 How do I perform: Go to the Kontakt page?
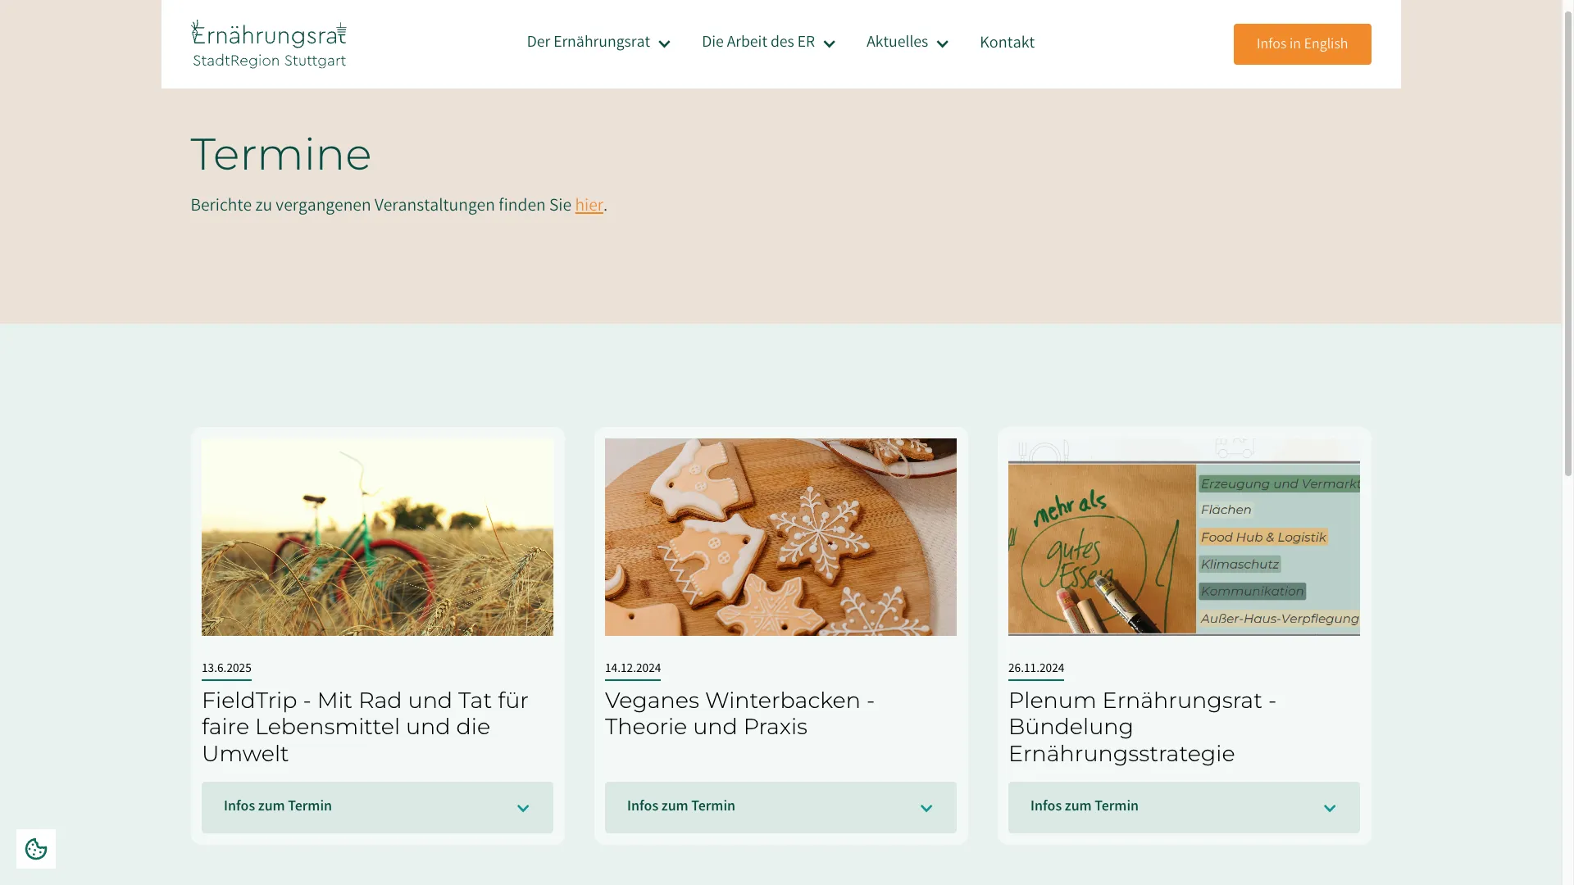coord(1007,43)
